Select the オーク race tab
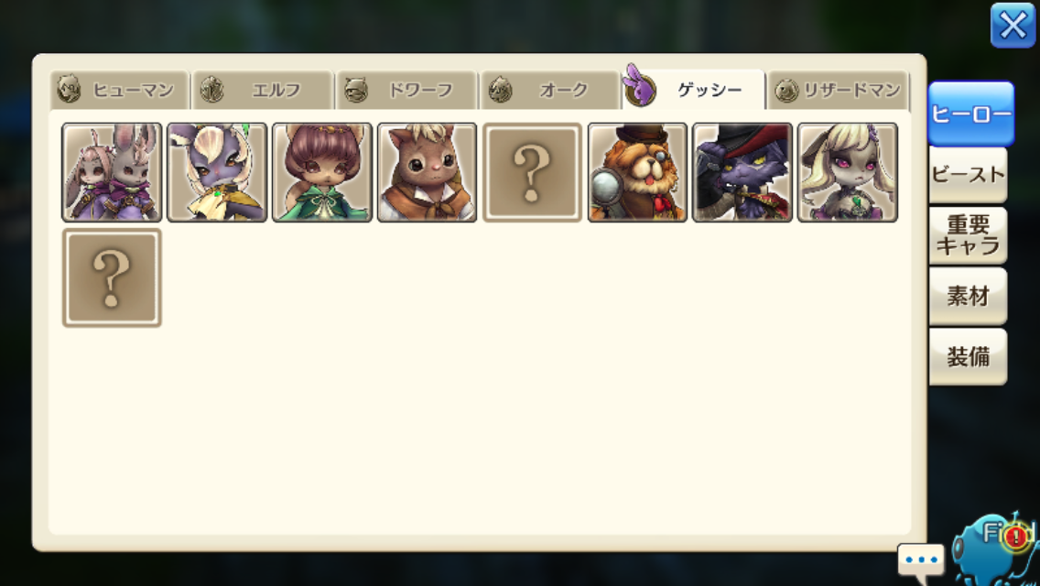 click(x=550, y=90)
